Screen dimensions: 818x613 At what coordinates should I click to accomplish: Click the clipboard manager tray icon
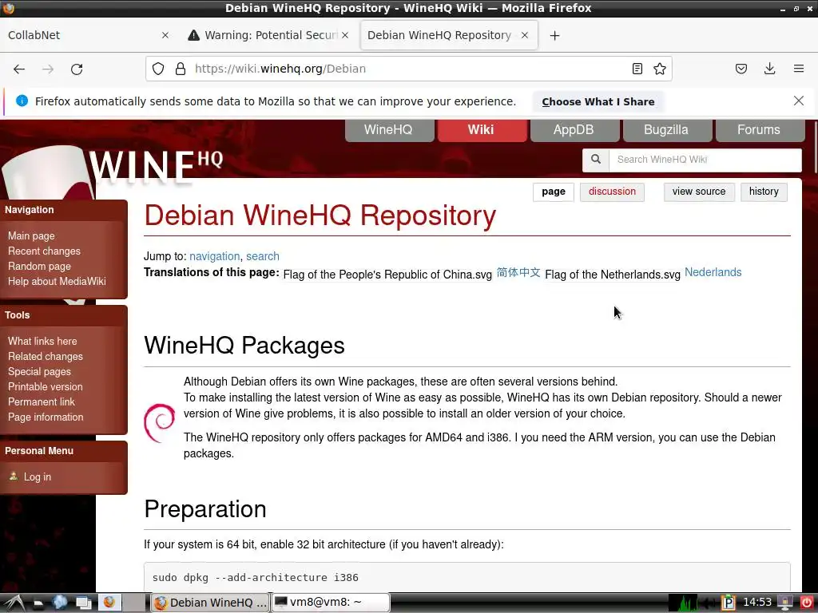728,603
